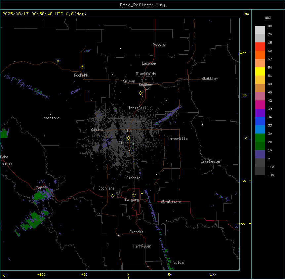Click the RockyMH label

tap(81, 75)
